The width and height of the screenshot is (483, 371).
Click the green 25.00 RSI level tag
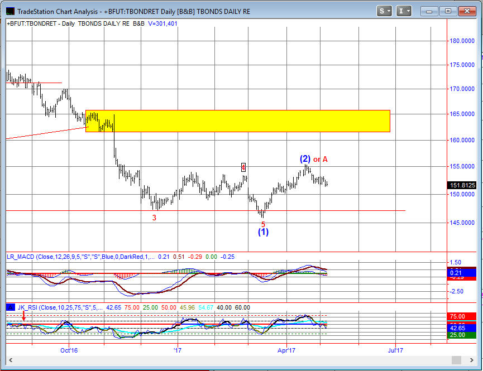pyautogui.click(x=461, y=335)
